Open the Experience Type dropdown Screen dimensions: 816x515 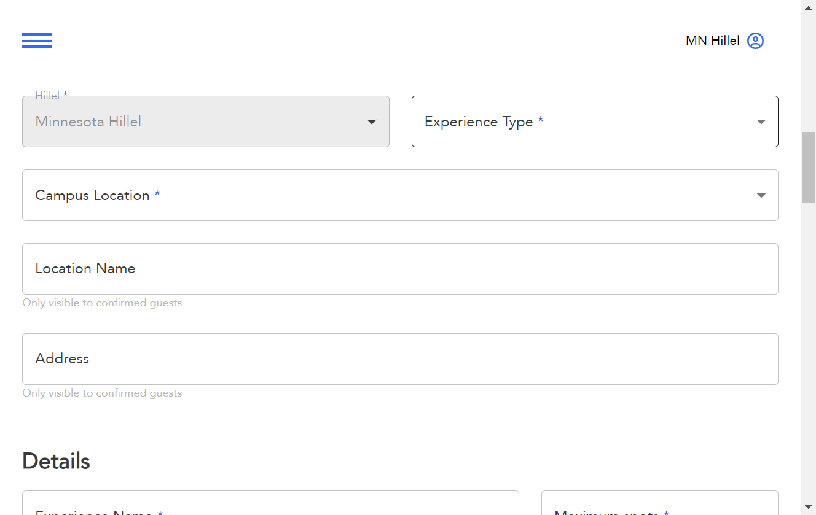(x=595, y=122)
